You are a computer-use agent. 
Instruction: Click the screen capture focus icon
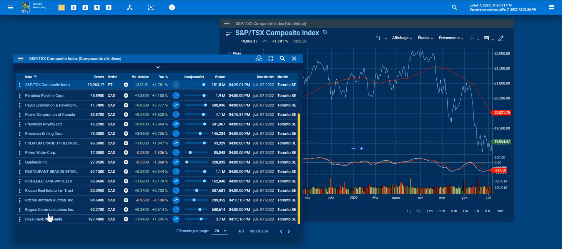[x=151, y=7]
